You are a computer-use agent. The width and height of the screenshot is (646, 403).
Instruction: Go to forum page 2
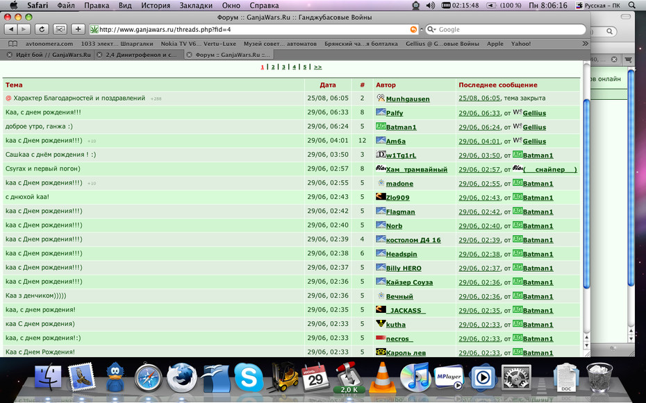click(x=273, y=67)
